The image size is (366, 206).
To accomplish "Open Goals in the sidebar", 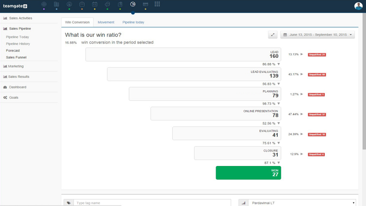I will click(x=14, y=98).
